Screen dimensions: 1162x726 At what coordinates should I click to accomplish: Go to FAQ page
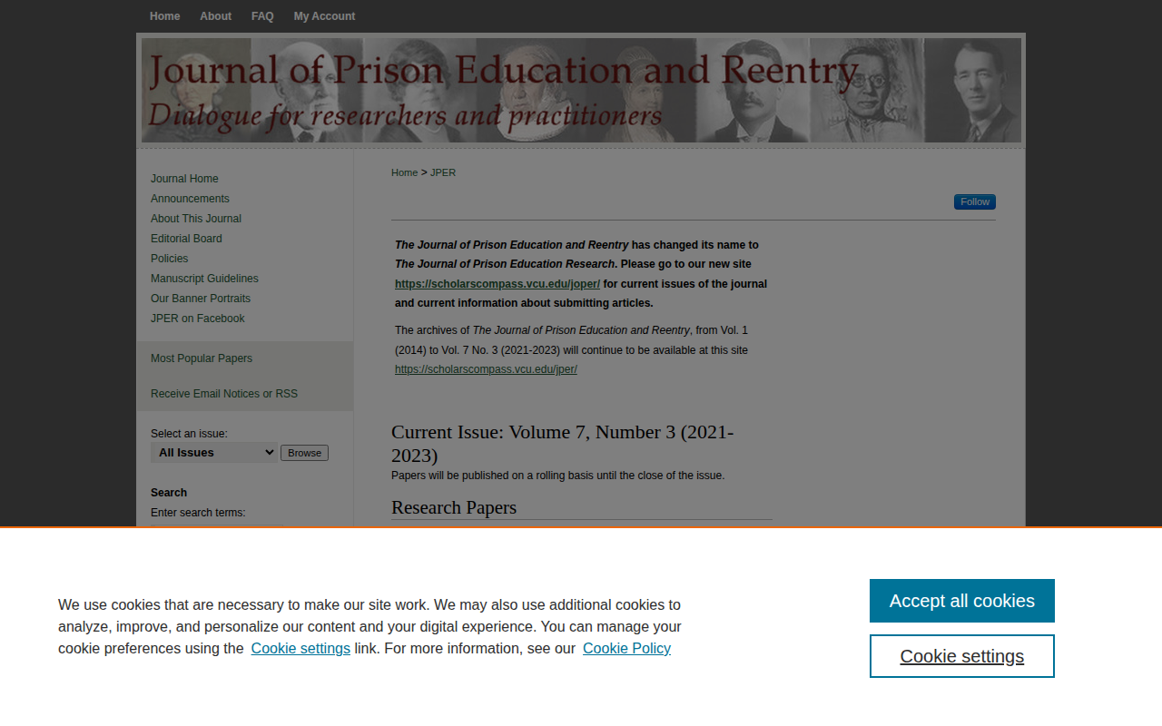[x=262, y=16]
